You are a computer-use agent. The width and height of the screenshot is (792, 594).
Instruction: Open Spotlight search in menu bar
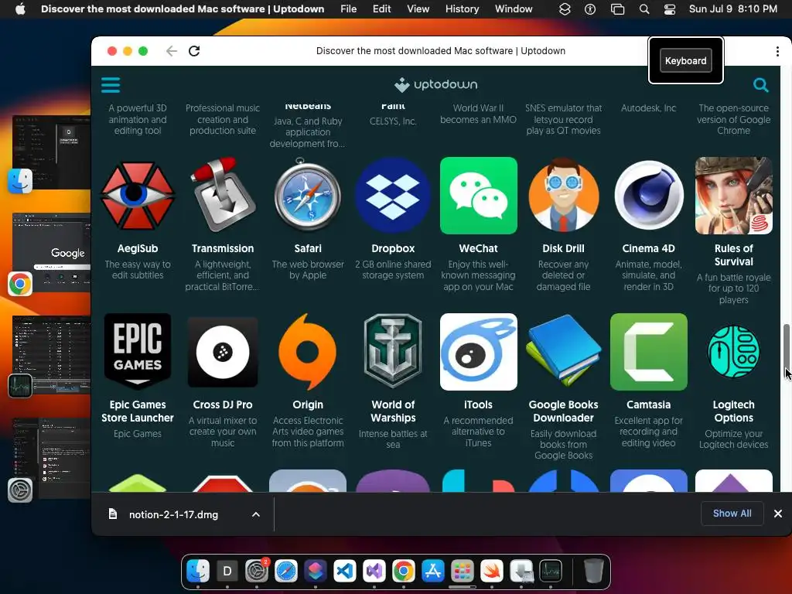tap(644, 9)
